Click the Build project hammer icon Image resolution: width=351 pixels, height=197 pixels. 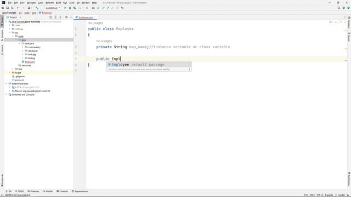point(37,8)
